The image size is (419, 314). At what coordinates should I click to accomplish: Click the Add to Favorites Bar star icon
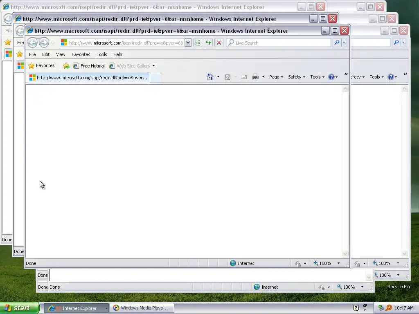tap(66, 66)
